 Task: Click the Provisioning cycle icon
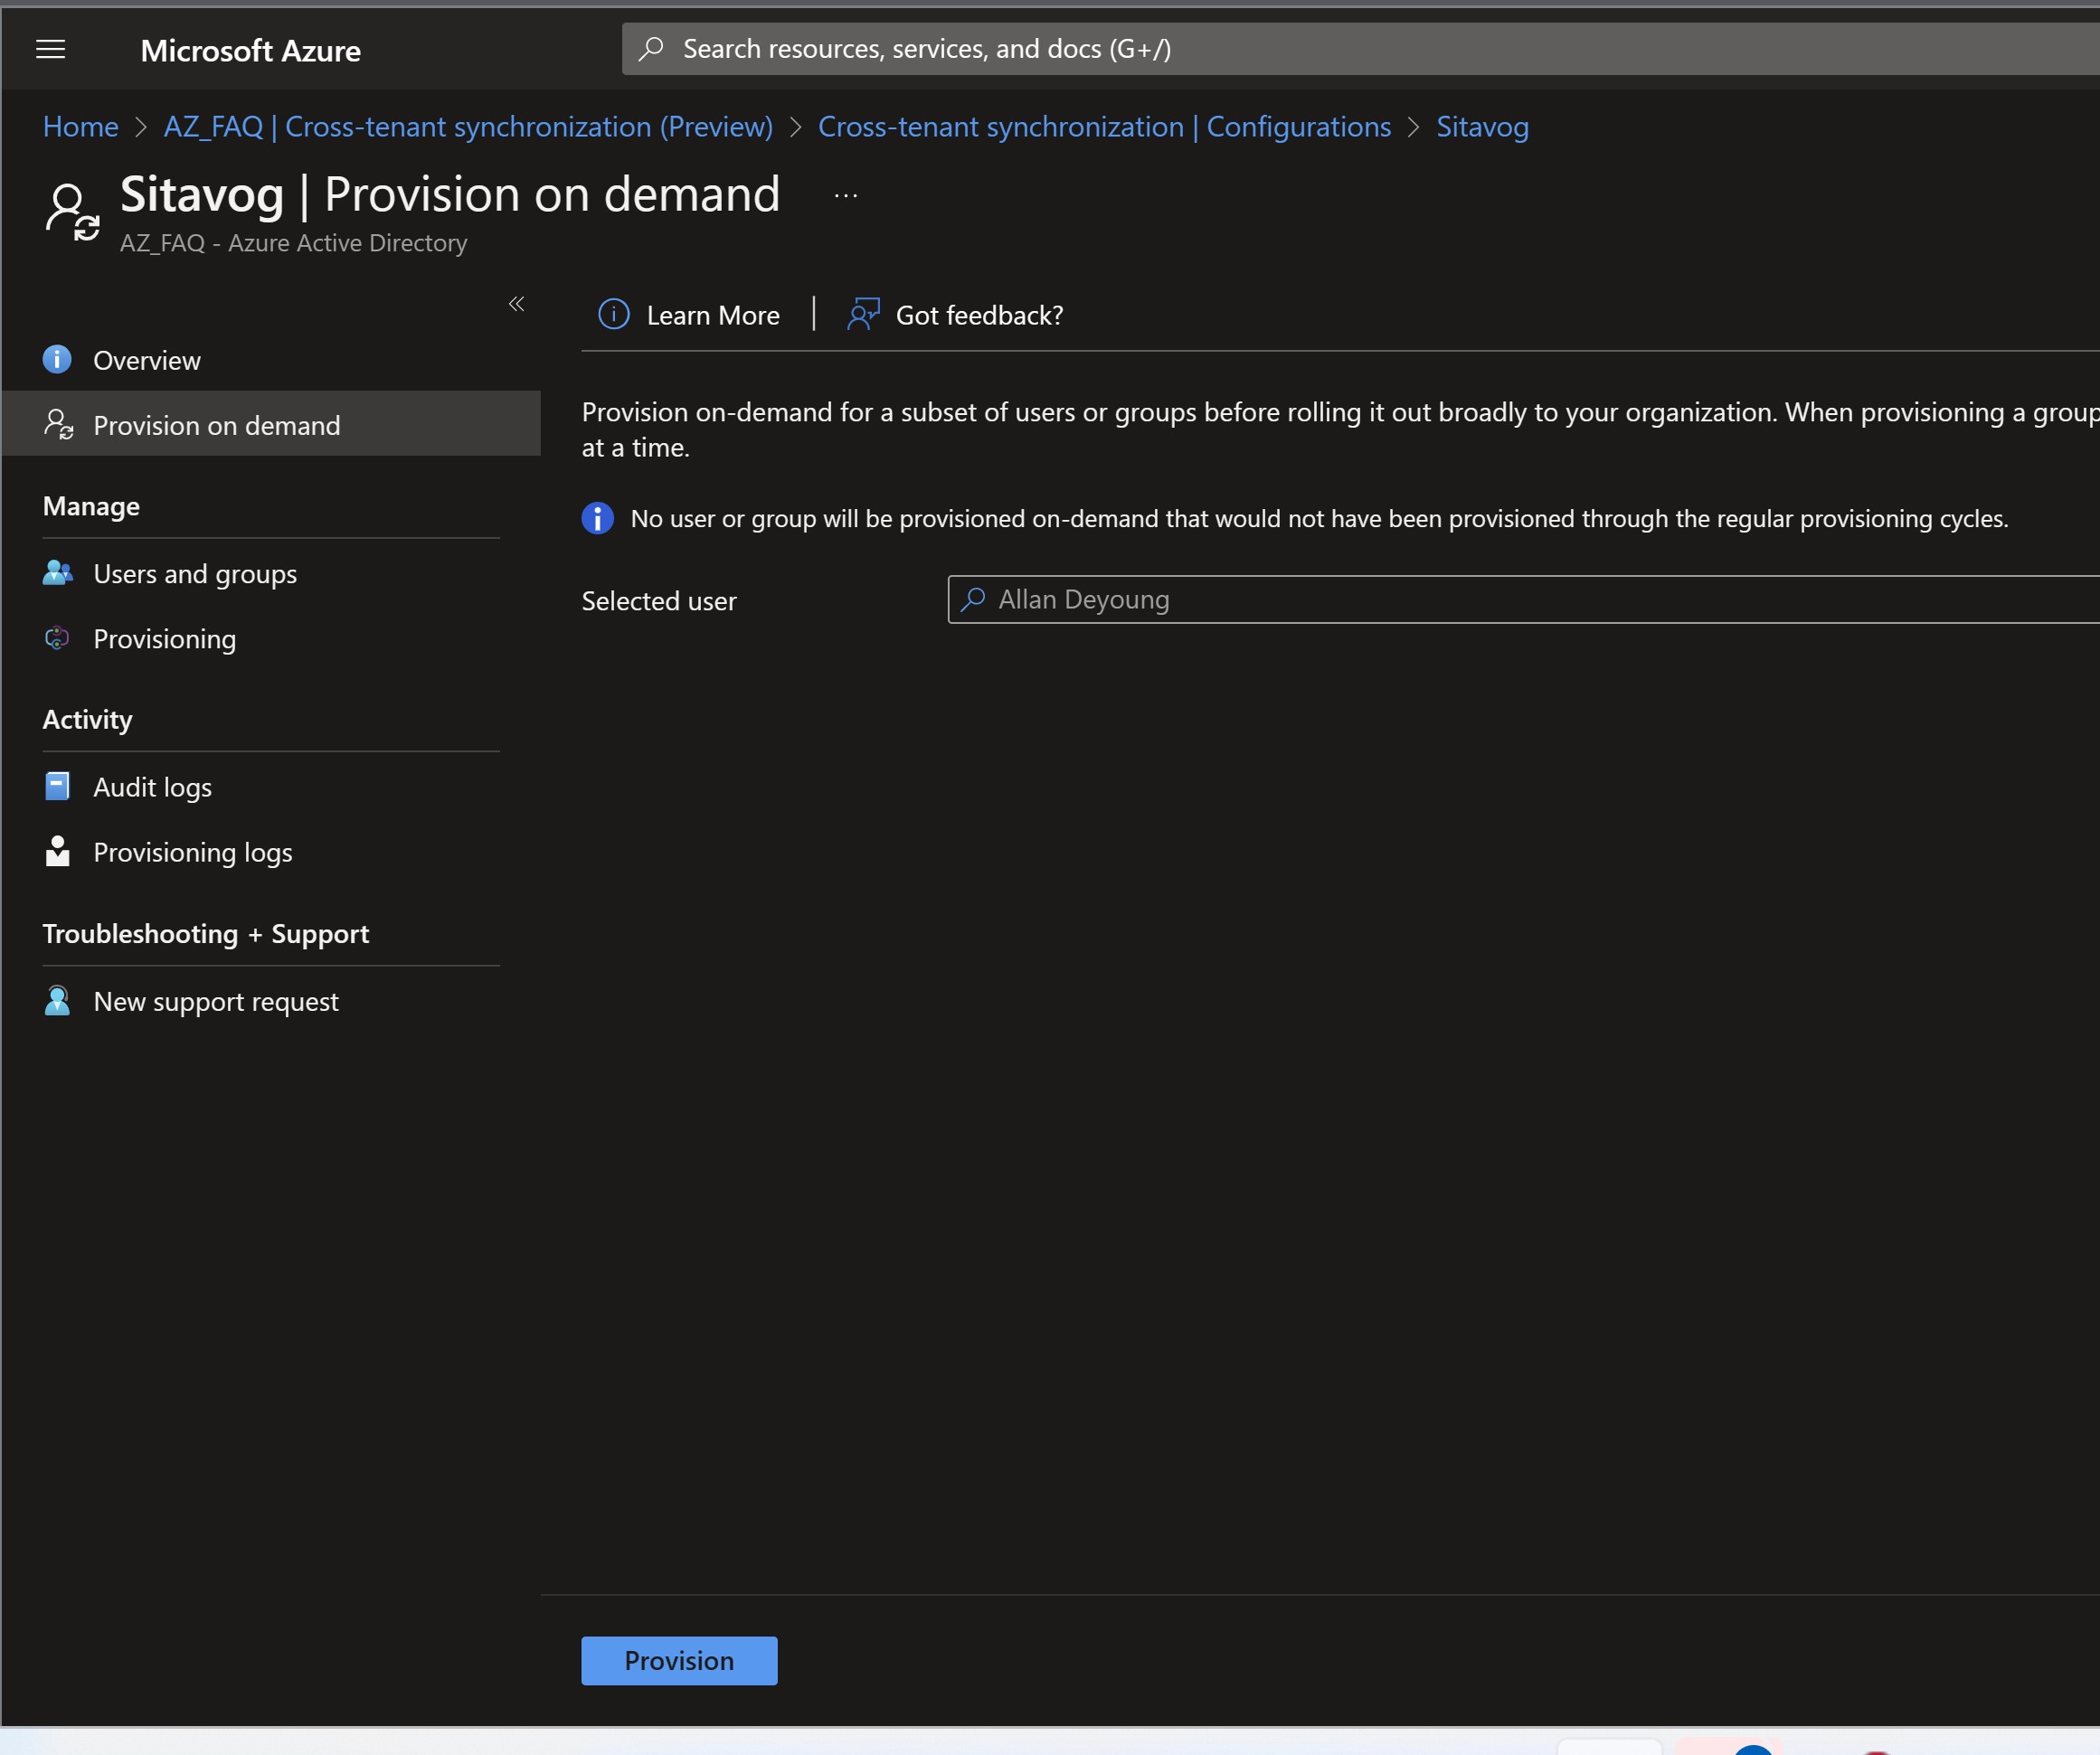[57, 638]
